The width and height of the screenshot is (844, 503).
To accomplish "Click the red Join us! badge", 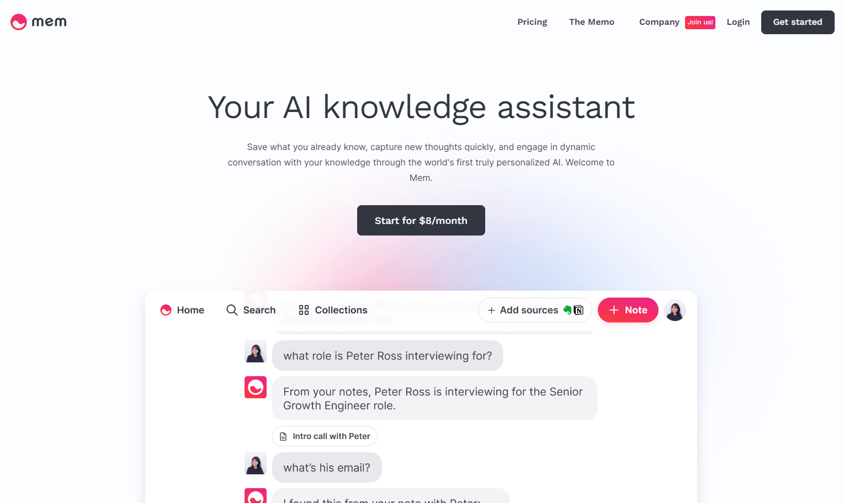I will point(700,22).
